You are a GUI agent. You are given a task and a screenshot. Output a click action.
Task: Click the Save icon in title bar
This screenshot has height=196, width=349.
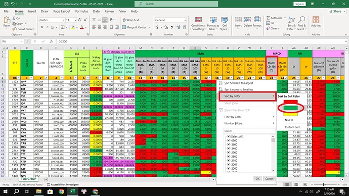click(6, 4)
